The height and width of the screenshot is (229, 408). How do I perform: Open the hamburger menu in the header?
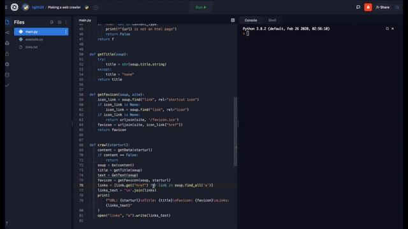point(6,7)
